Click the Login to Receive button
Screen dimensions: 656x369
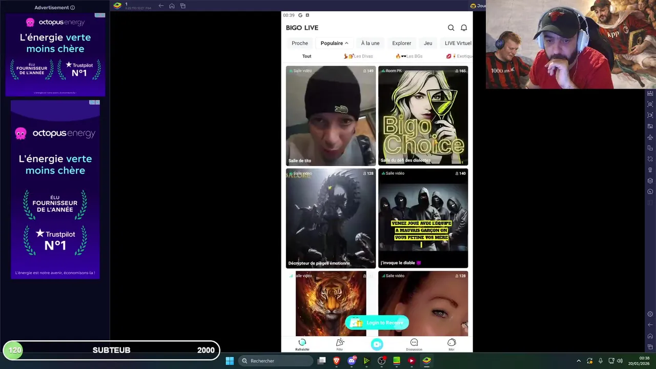377,322
